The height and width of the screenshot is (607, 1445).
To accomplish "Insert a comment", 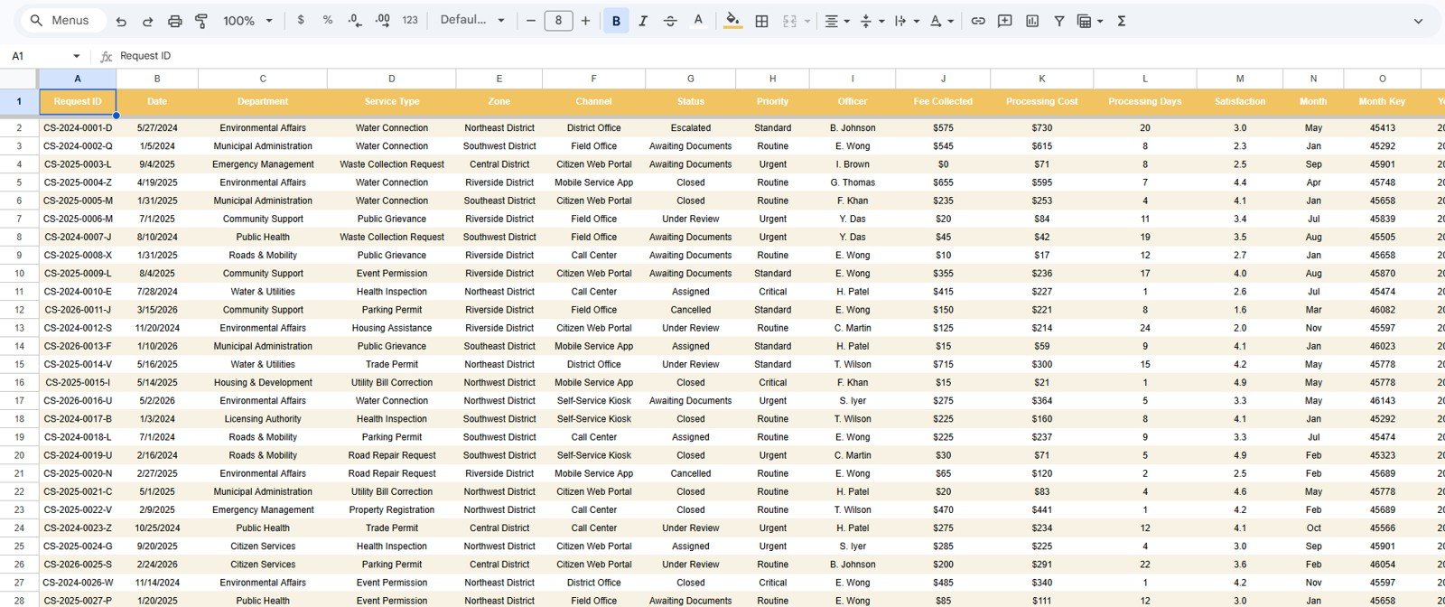I will pyautogui.click(x=1004, y=21).
